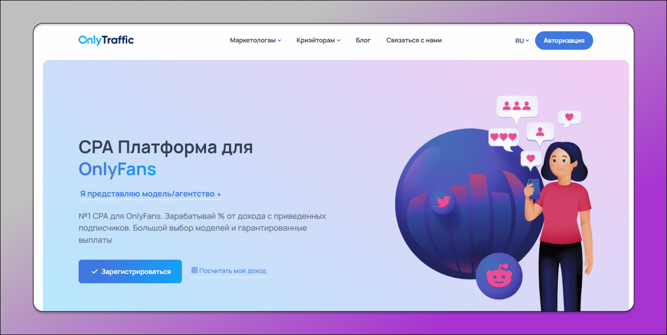This screenshot has width=667, height=335.
Task: Click the Twitter bird icon on globe
Action: (x=443, y=202)
